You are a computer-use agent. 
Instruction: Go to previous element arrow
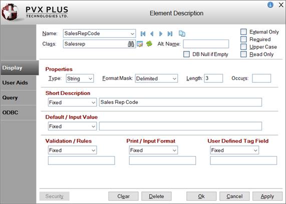click(152, 33)
